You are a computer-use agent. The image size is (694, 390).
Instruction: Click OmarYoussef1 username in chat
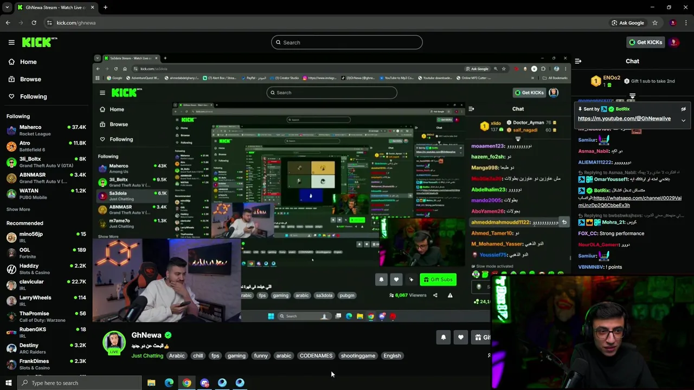pos(609,179)
